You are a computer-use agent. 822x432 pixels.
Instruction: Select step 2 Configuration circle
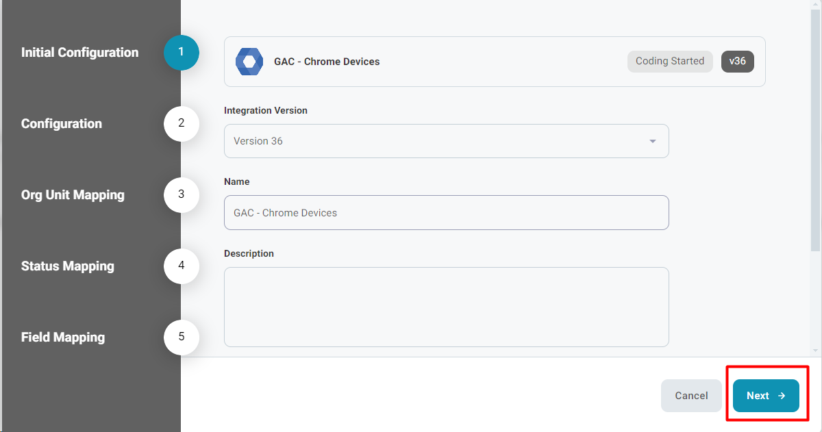(x=182, y=124)
